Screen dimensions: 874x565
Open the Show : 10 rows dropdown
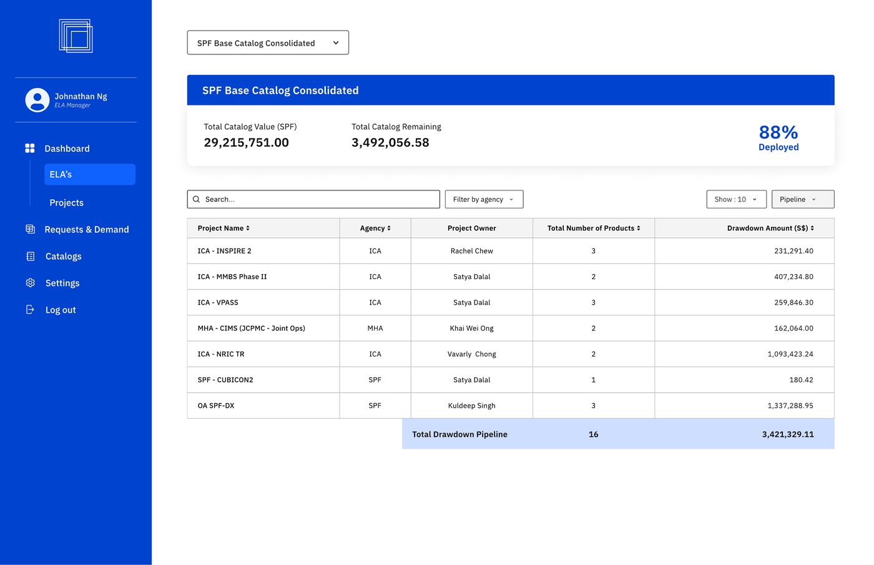736,199
